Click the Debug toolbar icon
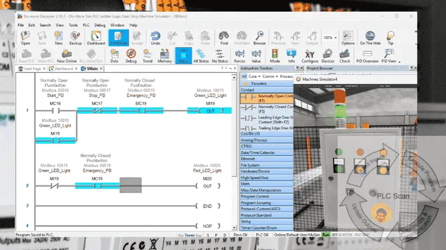This screenshot has width=446, height=250. click(131, 56)
